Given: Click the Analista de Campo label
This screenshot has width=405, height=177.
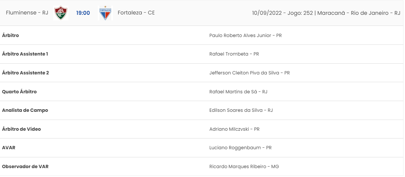Looking at the screenshot, I should point(25,110).
